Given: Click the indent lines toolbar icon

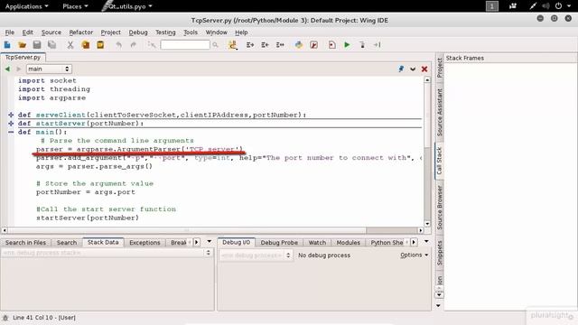Looking at the screenshot, I should pos(250,45).
